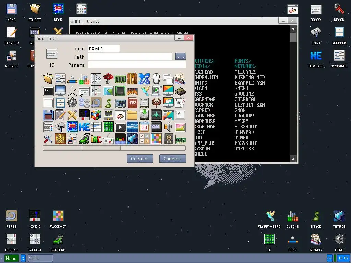This screenshot has width=351, height=263.
Task: Choose the red mushroom icon in the grid
Action: (x=108, y=79)
